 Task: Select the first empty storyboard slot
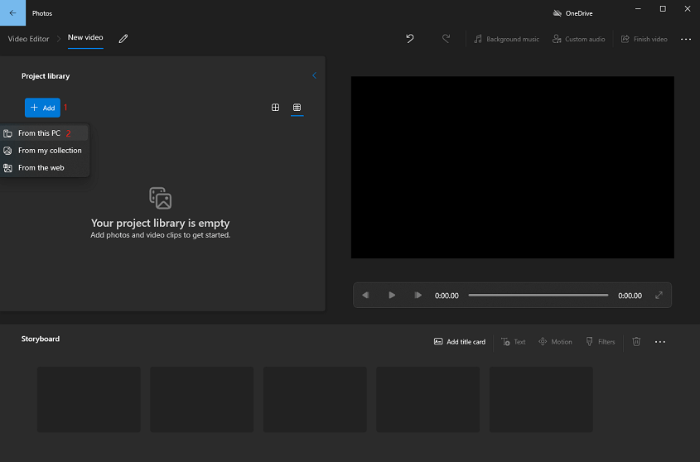click(89, 400)
